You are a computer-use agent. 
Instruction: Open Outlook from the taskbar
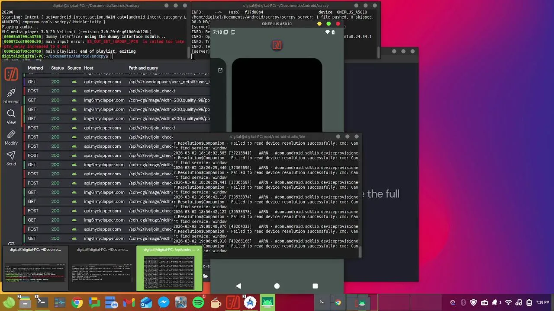tap(146, 303)
